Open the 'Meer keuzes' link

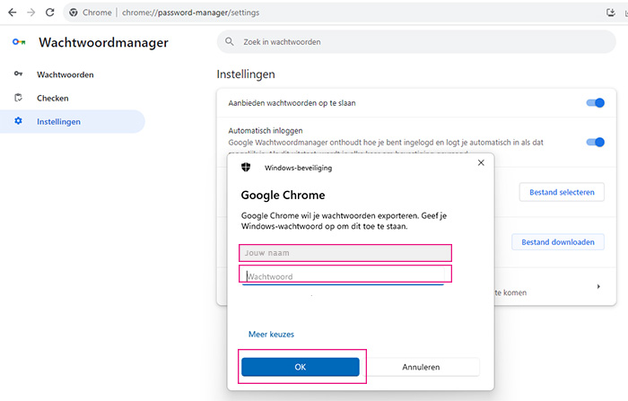click(x=271, y=334)
